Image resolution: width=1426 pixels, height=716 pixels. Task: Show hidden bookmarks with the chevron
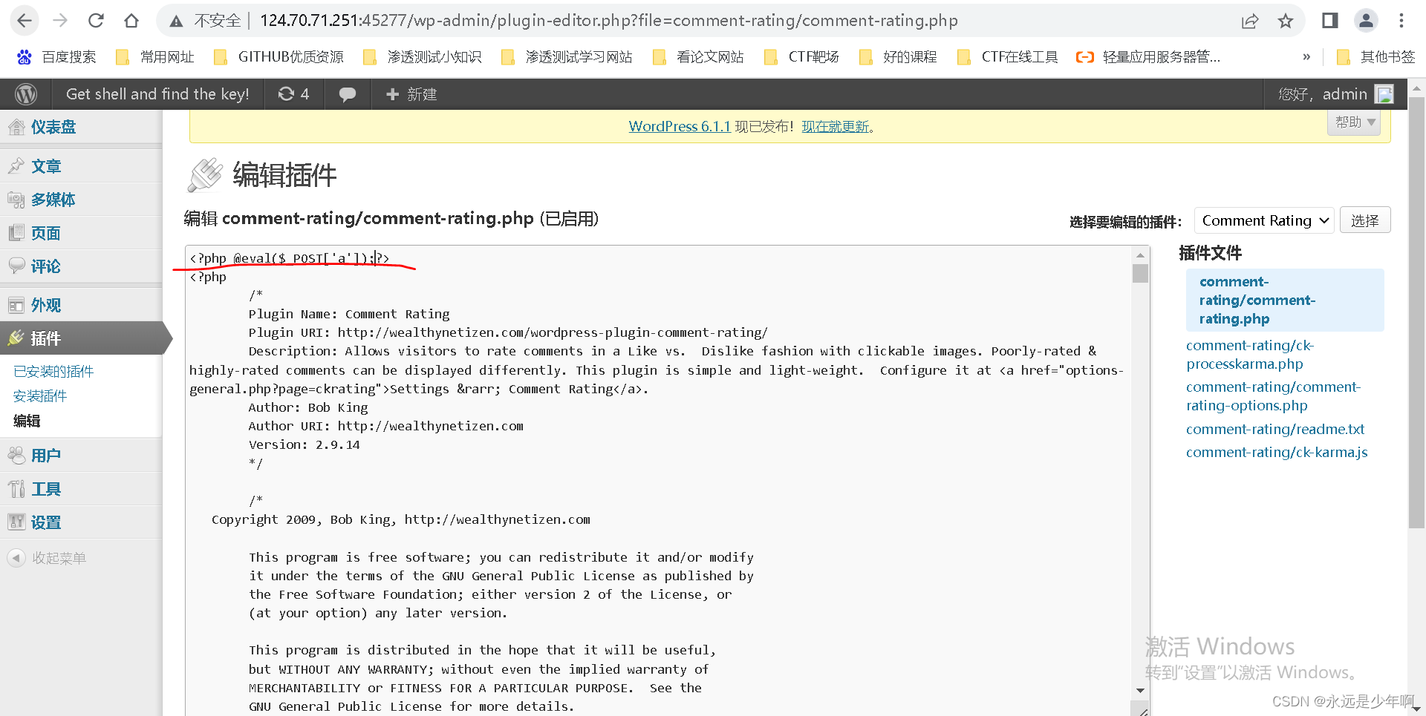click(x=1306, y=57)
